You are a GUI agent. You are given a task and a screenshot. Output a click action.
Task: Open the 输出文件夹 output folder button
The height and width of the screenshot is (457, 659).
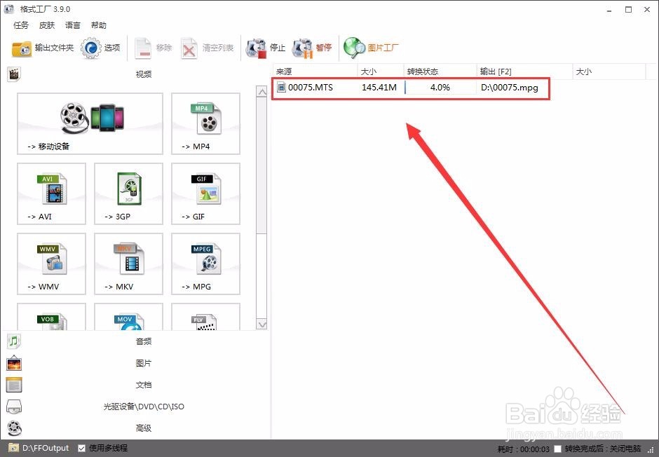(x=43, y=48)
